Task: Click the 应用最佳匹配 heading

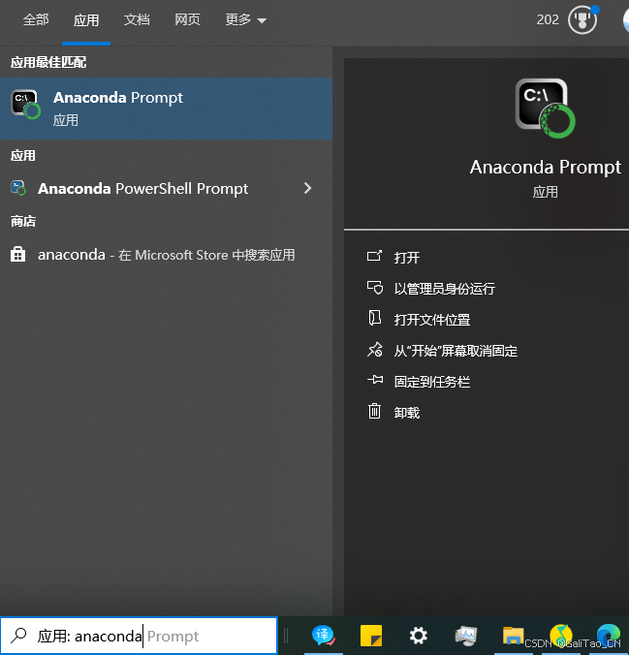Action: [48, 62]
